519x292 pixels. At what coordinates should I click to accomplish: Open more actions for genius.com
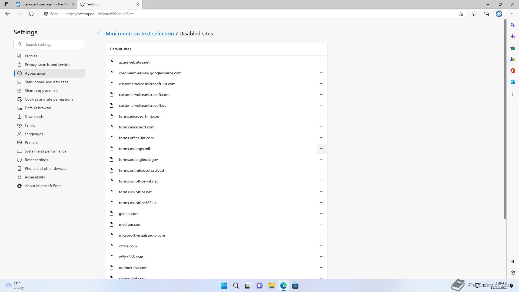click(x=321, y=213)
